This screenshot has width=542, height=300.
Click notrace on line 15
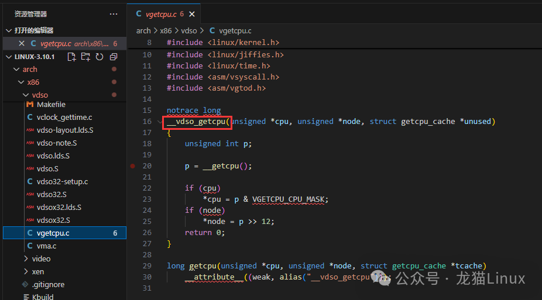click(183, 111)
